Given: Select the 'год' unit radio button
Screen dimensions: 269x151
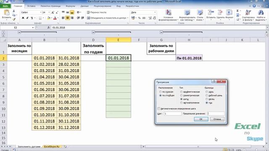Looking at the screenshot, I should [207, 103].
